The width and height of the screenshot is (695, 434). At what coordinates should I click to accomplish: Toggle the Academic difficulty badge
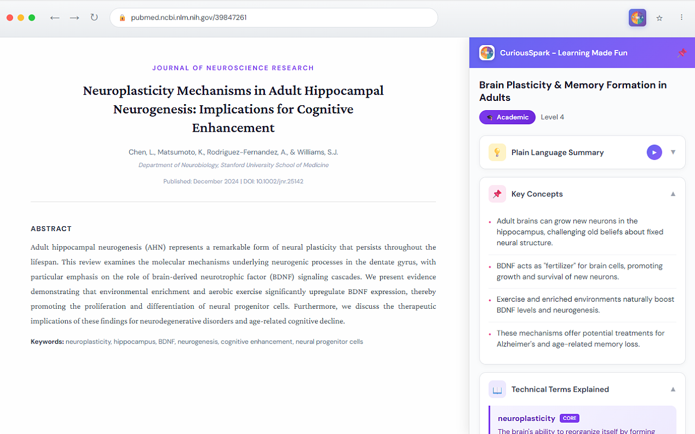click(507, 117)
